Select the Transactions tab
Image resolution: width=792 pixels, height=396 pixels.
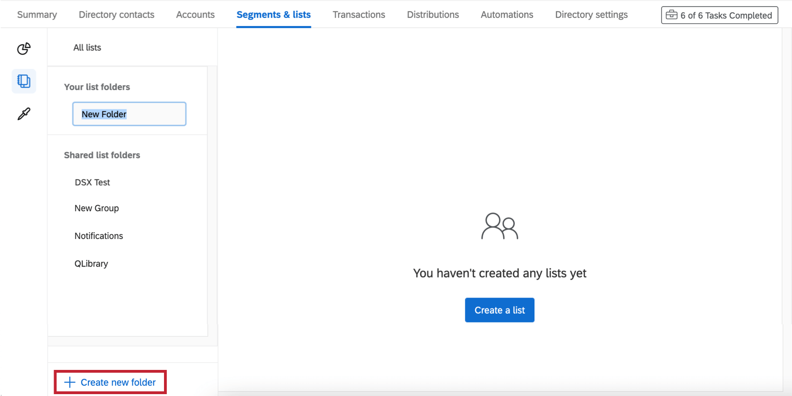pyautogui.click(x=359, y=14)
